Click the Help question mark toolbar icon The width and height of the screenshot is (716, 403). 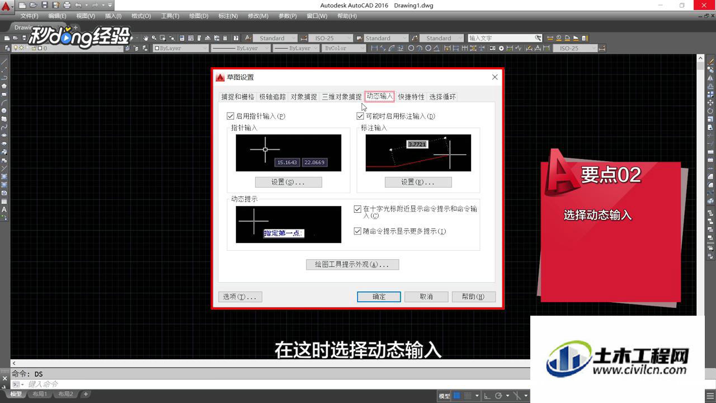236,38
